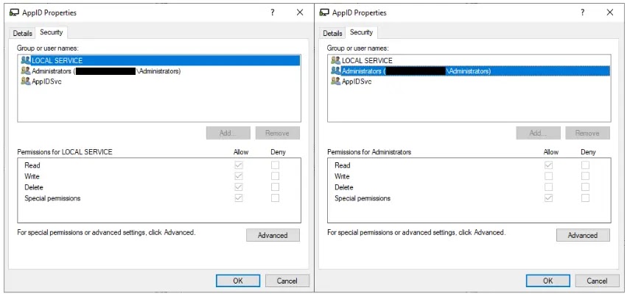
Task: Confirm with OK in the right dialog
Action: click(547, 281)
